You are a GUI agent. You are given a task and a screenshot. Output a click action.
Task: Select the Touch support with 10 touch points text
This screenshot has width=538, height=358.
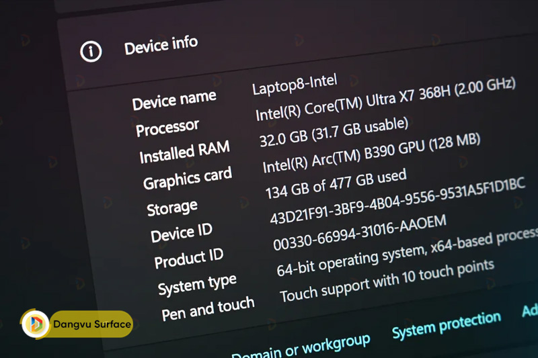pos(387,281)
